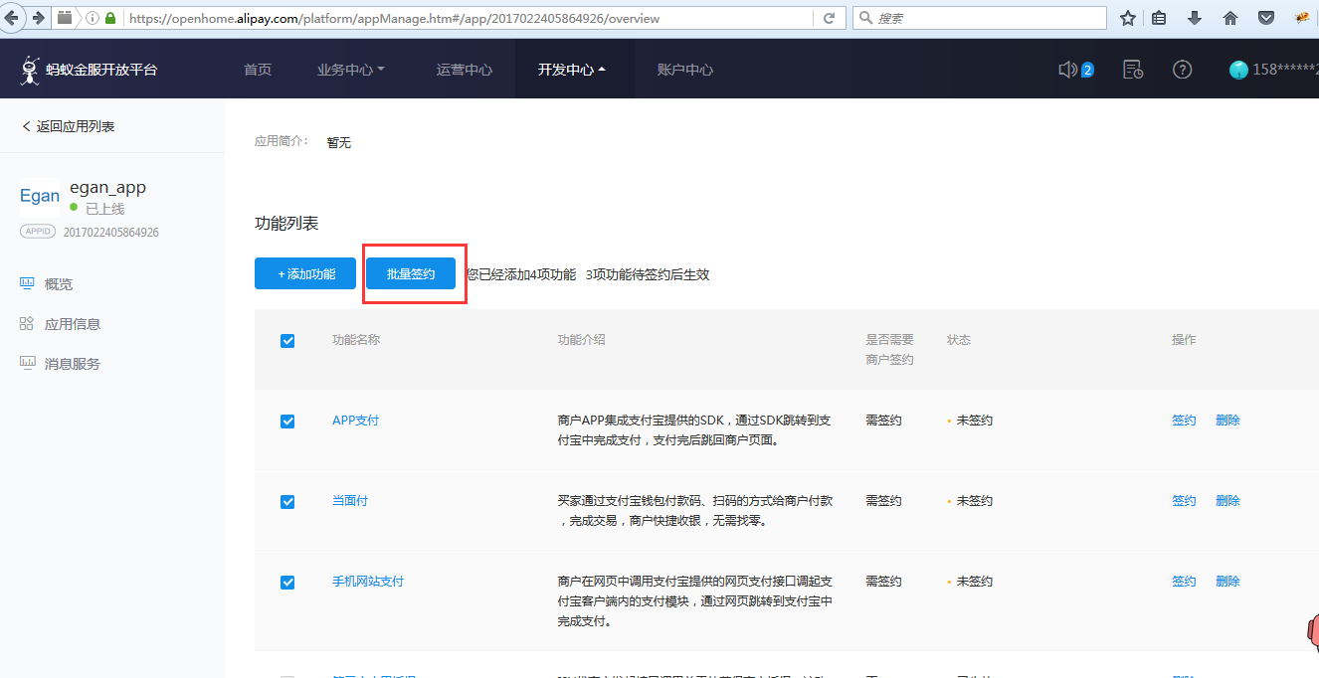Click the browser forward arrow button
Viewport: 1319px width, 678px height.
[x=38, y=18]
